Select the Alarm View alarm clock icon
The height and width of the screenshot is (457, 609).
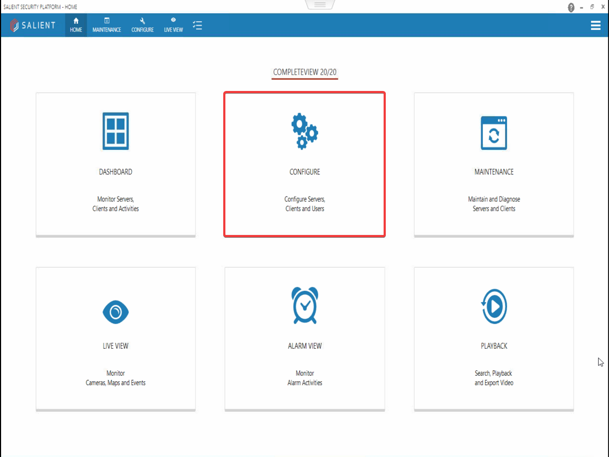tap(304, 305)
